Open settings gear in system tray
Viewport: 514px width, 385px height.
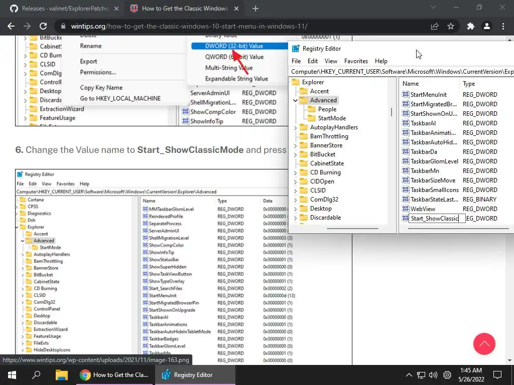[447, 375]
